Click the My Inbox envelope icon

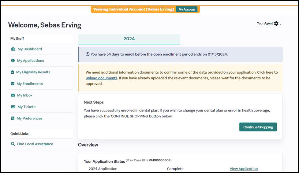13,95
